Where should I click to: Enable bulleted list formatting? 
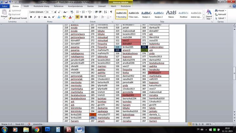point(77,11)
